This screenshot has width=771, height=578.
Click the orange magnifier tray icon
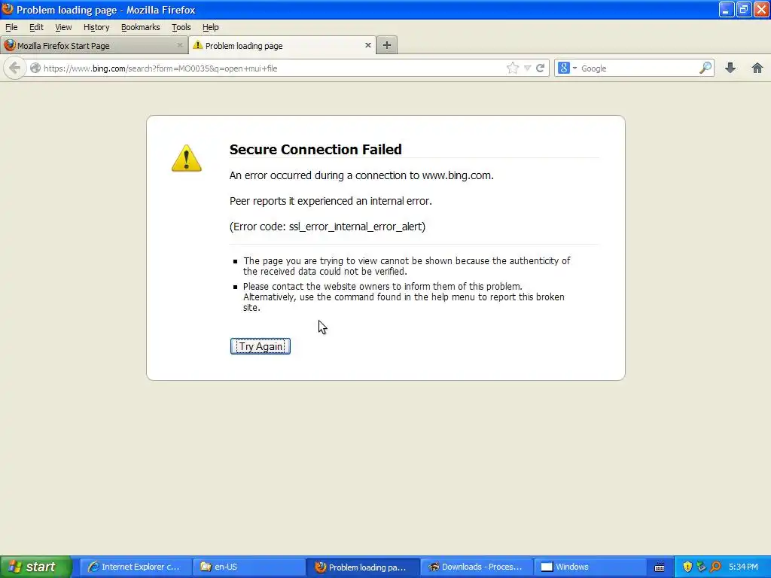715,567
